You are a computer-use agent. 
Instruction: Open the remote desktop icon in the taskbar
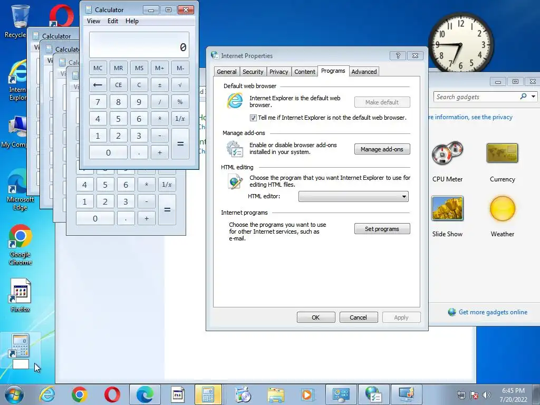tap(407, 394)
